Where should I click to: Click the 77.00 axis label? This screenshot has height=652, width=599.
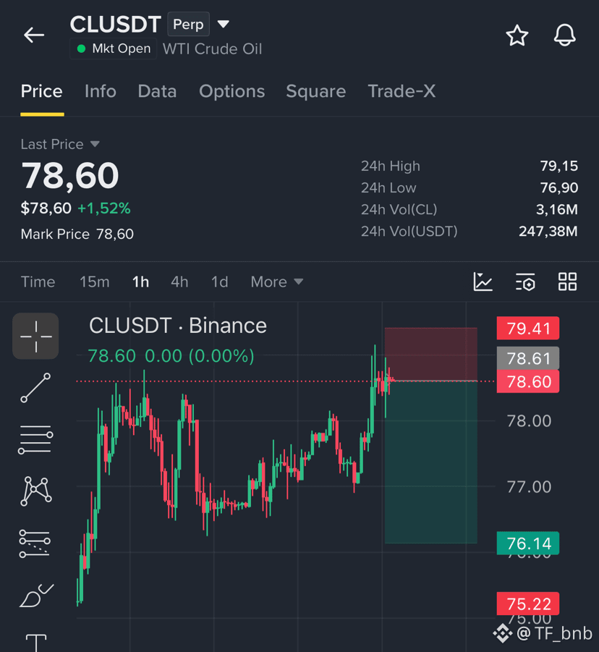click(x=529, y=487)
